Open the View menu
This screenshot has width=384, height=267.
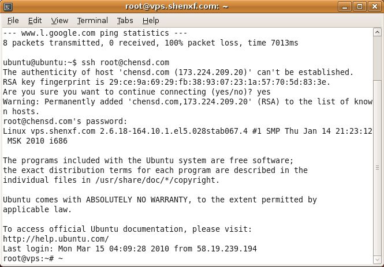click(x=59, y=21)
